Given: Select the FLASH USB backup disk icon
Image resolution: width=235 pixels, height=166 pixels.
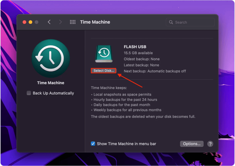Looking at the screenshot, I should click(x=104, y=54).
